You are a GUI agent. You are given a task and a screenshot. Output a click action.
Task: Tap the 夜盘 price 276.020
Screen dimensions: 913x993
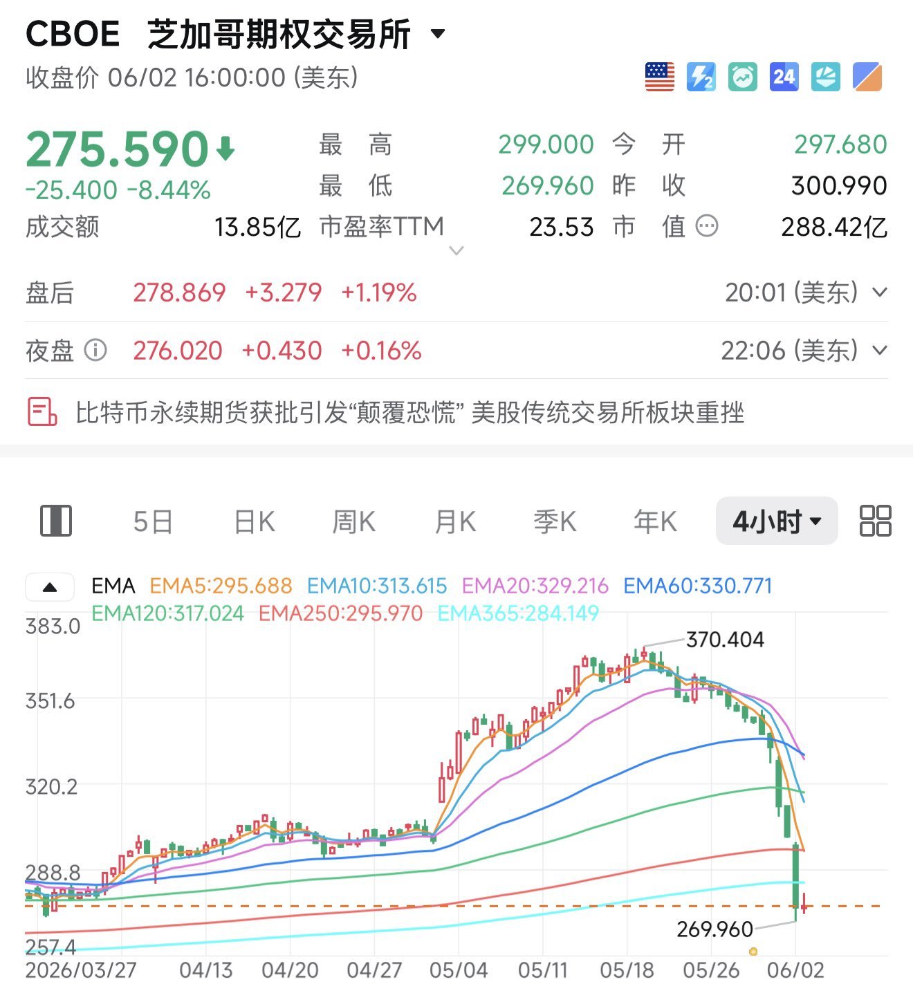178,351
